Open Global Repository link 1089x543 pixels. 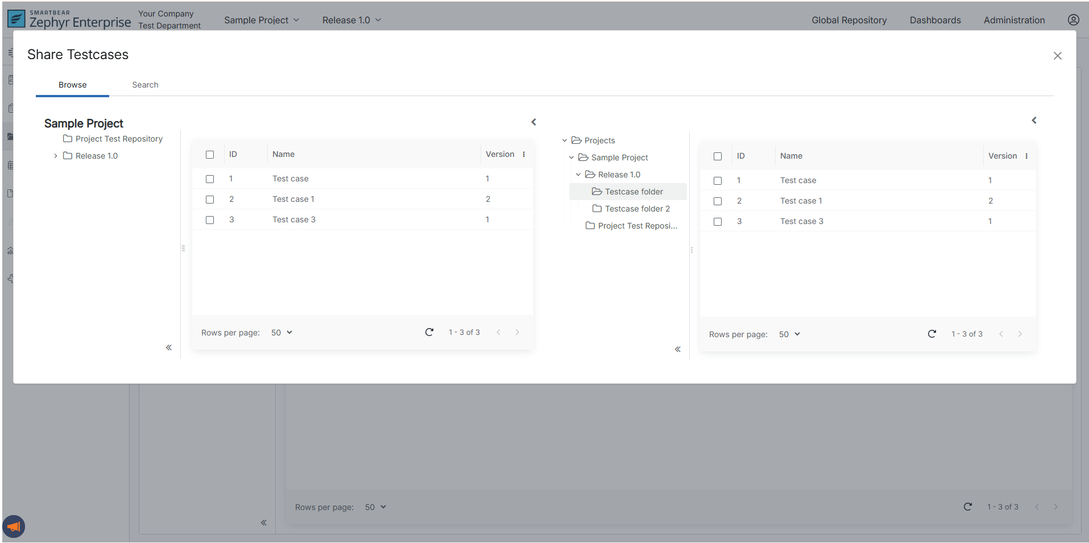(x=848, y=20)
